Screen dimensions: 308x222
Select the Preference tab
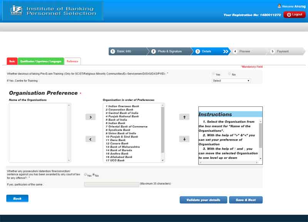pyautogui.click(x=72, y=61)
